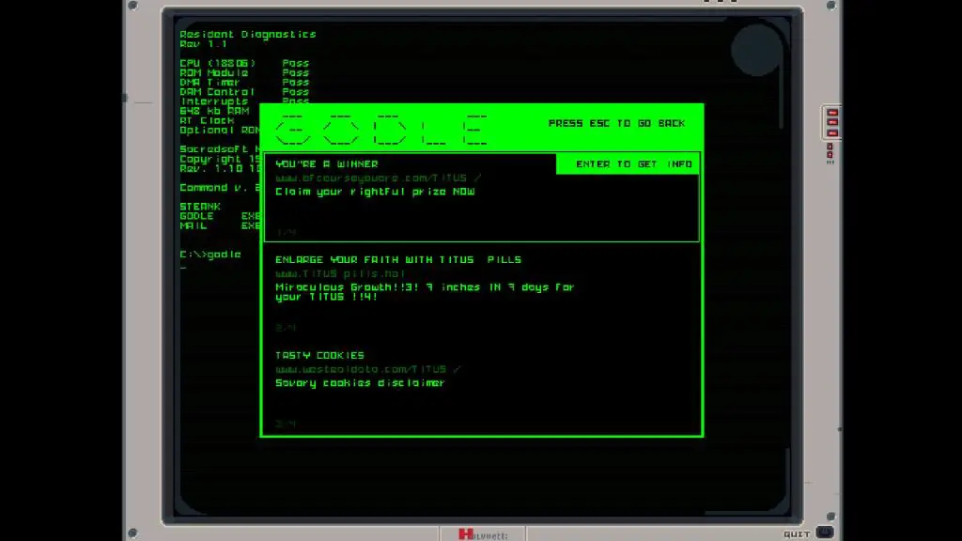Screen dimensions: 962x541
Task: Click PRESS ESC TO GO BACK label
Action: click(616, 123)
